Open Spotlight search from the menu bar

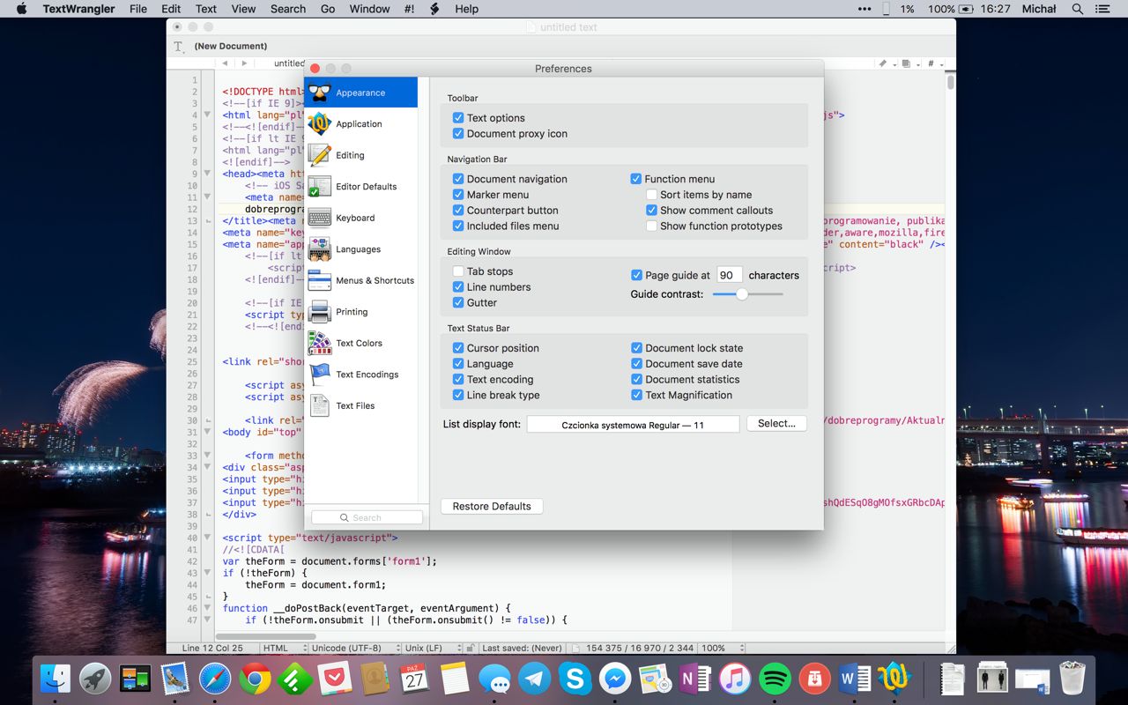point(1078,9)
